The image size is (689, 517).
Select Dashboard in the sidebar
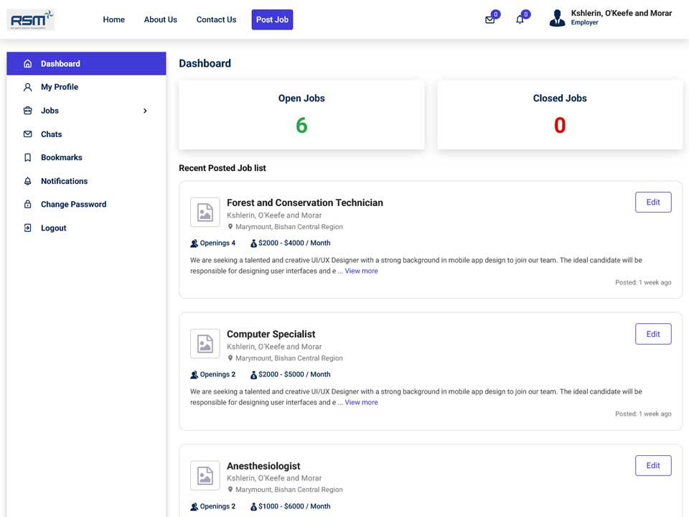click(x=86, y=64)
